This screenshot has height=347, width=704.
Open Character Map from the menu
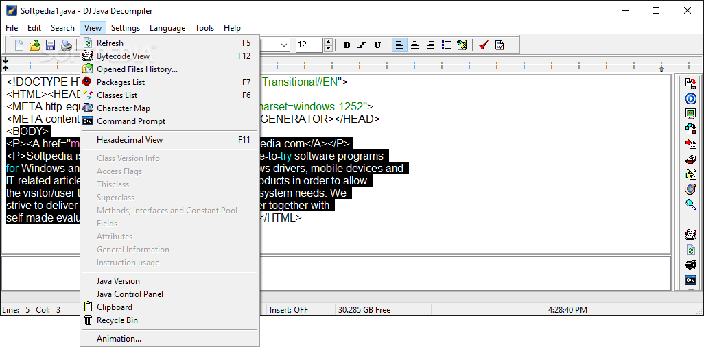pyautogui.click(x=169, y=108)
